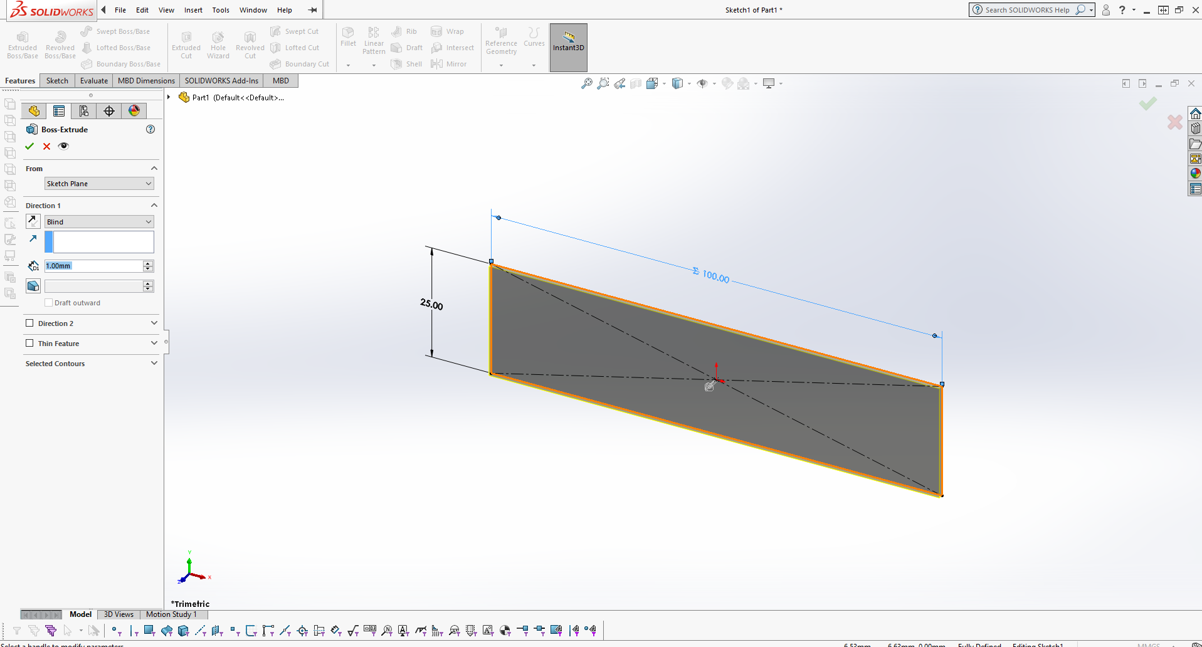Open Display Style icon

click(677, 83)
